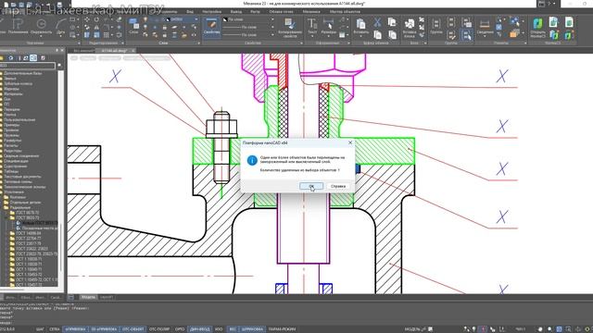This screenshot has height=333, width=593.
Task: Select the Текстовые документы library tree item
Action: (x=22, y=177)
